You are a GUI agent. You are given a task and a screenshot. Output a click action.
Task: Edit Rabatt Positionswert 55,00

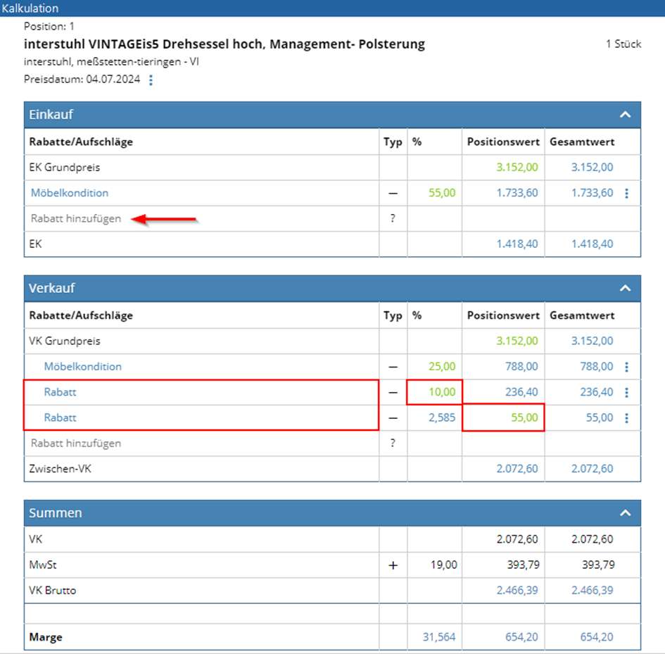pos(524,417)
